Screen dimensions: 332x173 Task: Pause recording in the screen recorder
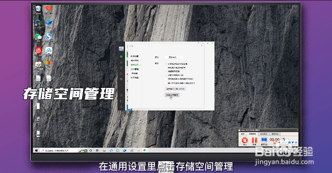(254, 141)
